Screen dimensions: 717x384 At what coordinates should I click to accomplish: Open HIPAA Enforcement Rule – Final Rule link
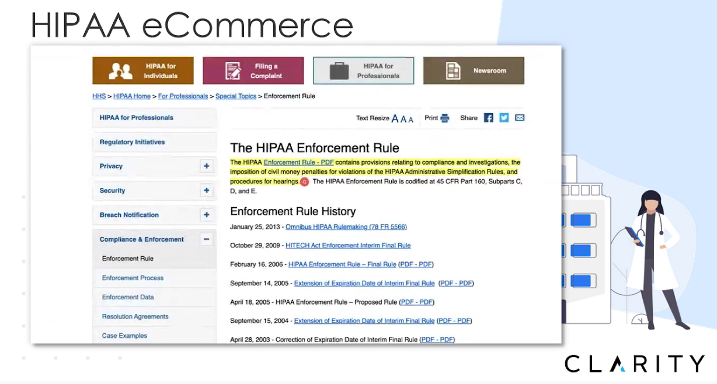click(x=342, y=264)
